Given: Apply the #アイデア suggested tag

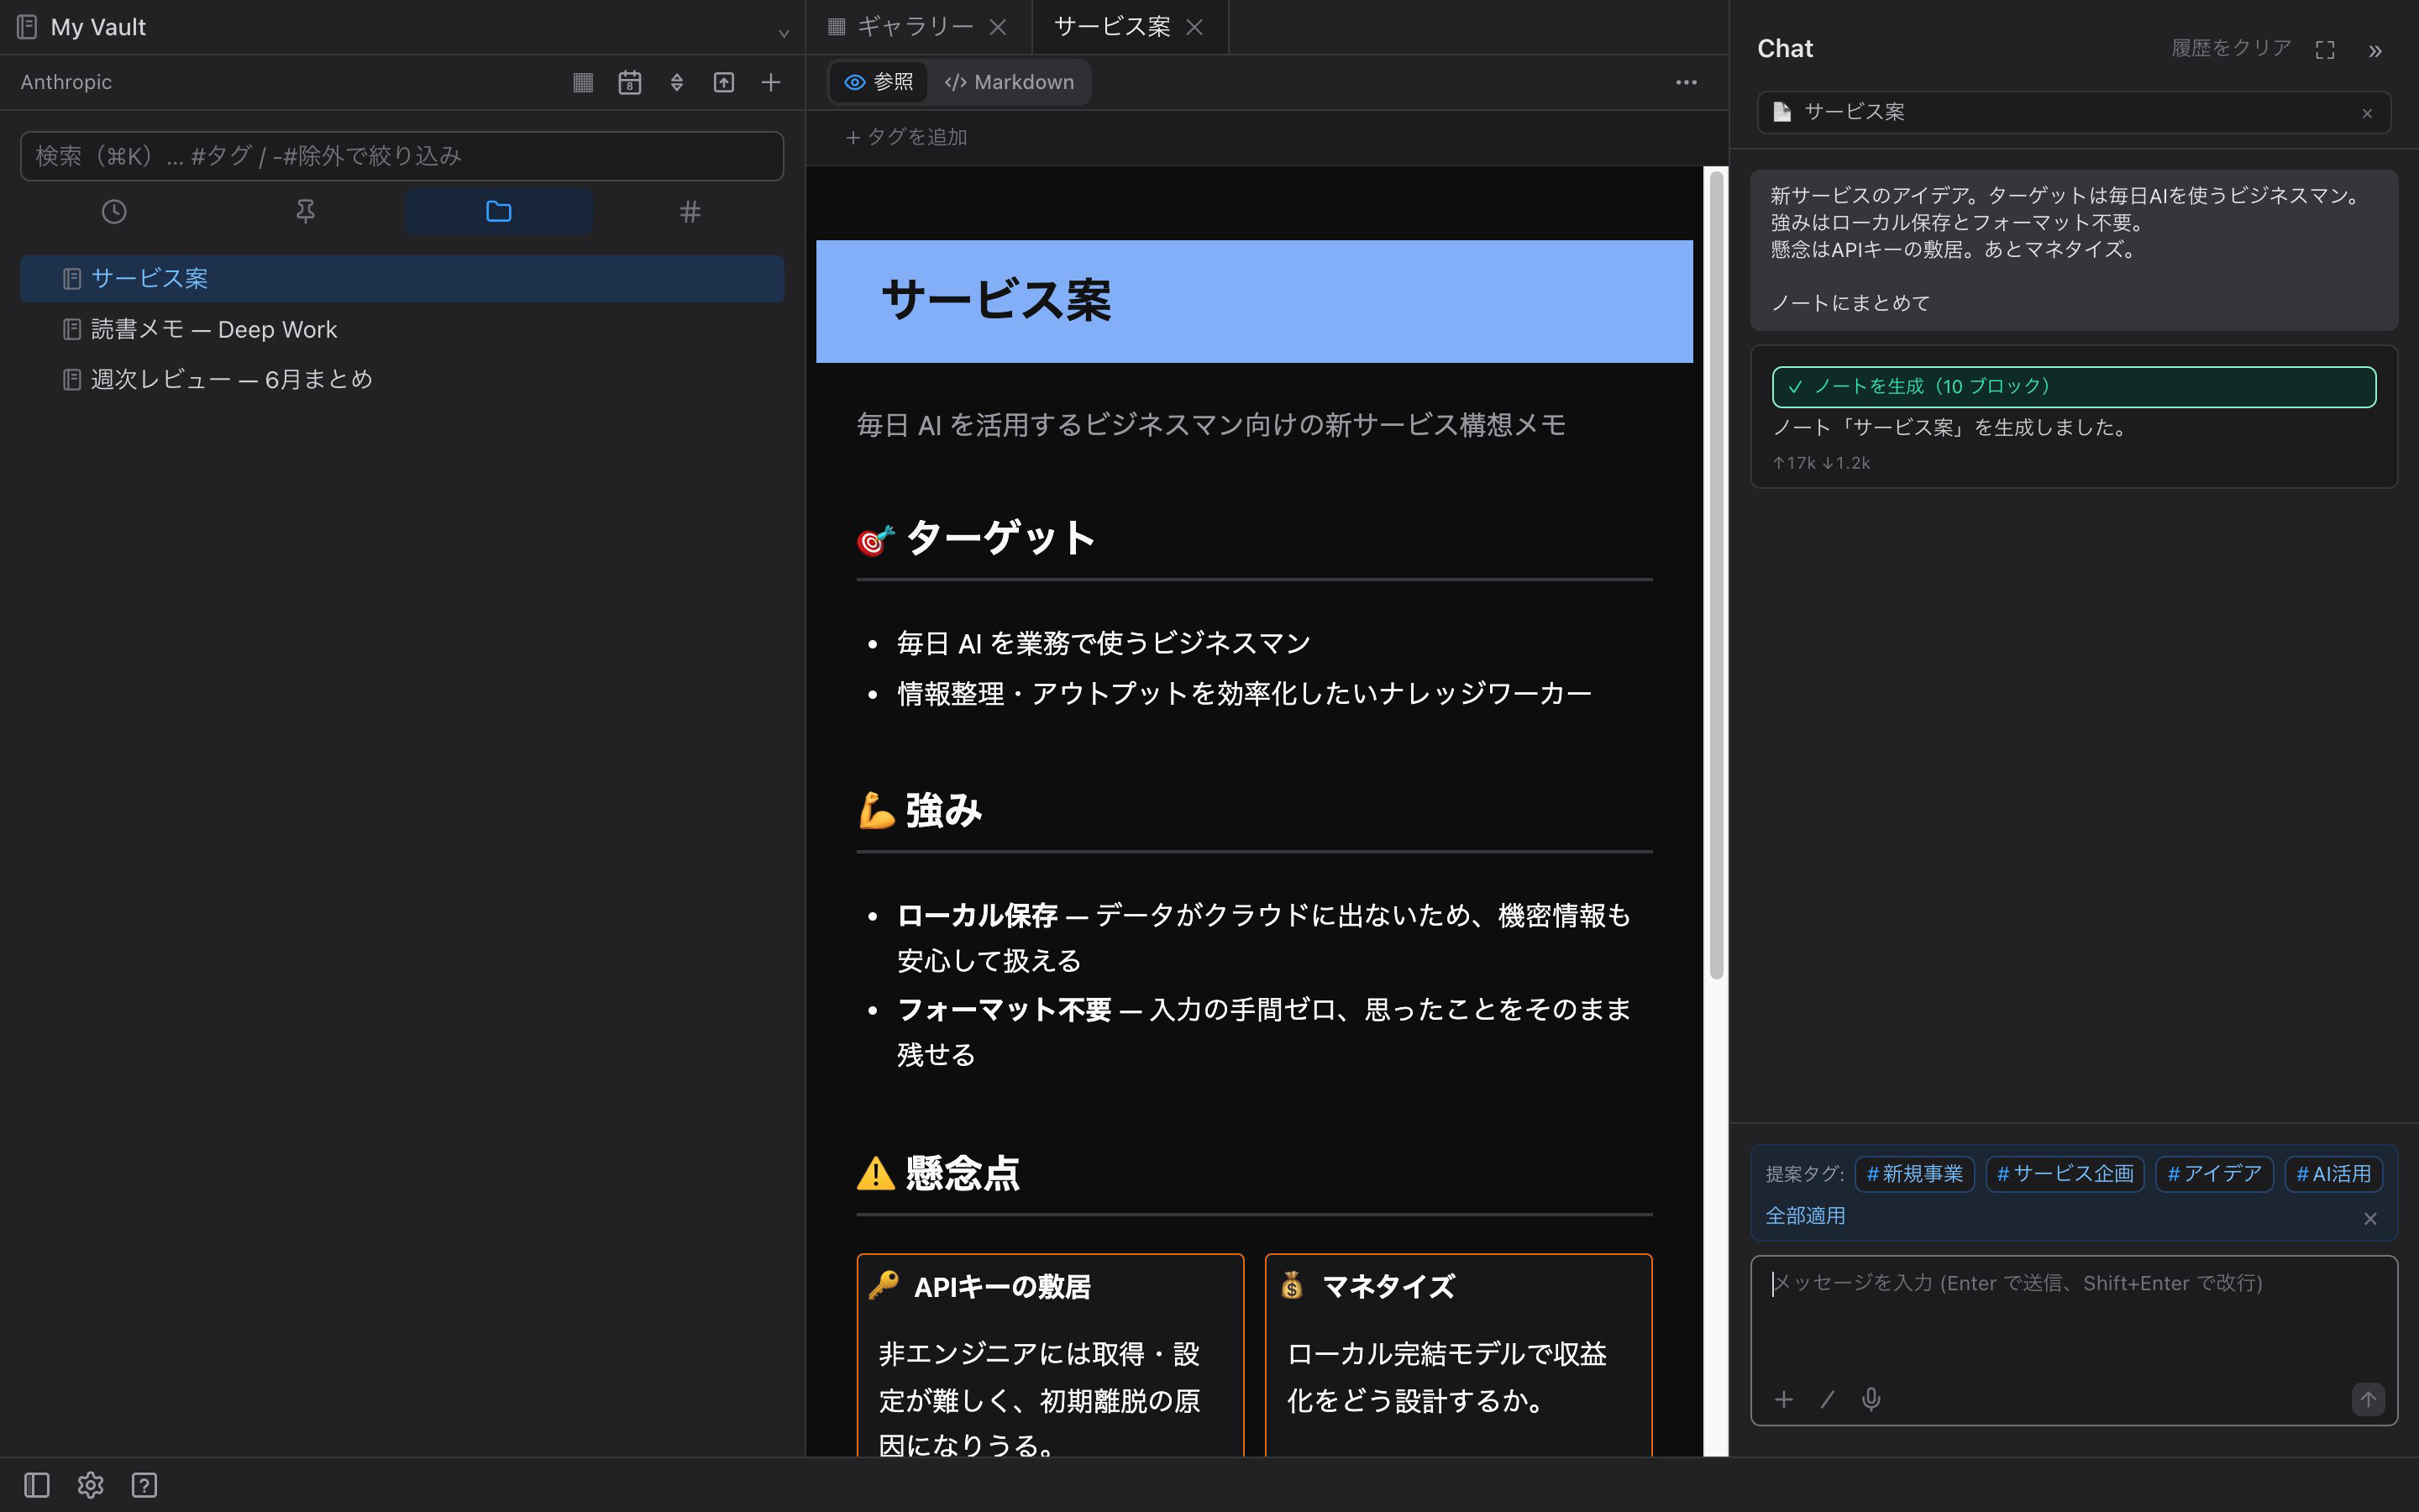Looking at the screenshot, I should [2214, 1174].
